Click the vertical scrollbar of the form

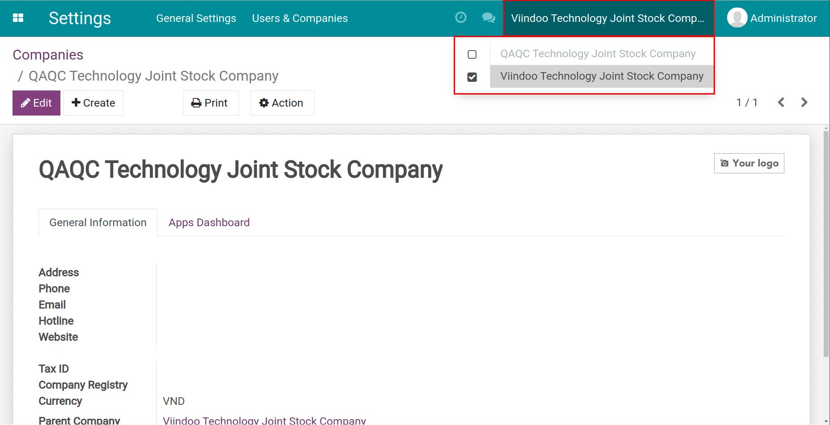[826, 244]
